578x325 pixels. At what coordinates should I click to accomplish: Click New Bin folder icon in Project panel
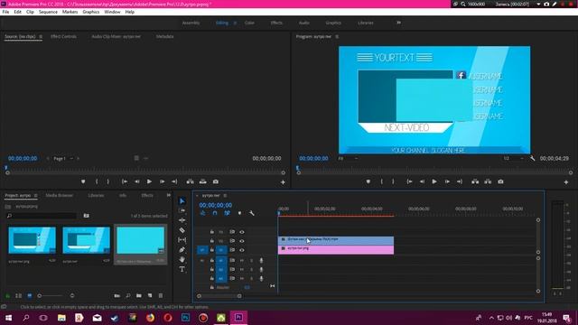click(138, 295)
